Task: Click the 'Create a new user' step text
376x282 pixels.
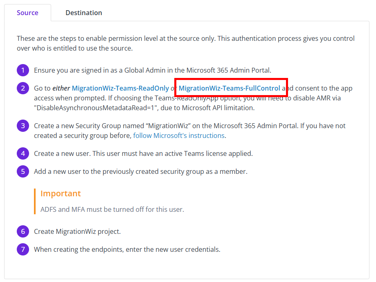Action: 143,153
